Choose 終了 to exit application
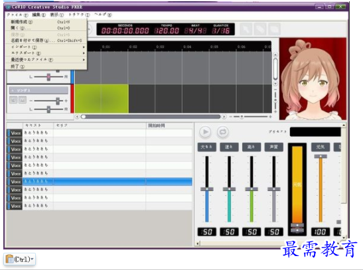 pos(46,66)
